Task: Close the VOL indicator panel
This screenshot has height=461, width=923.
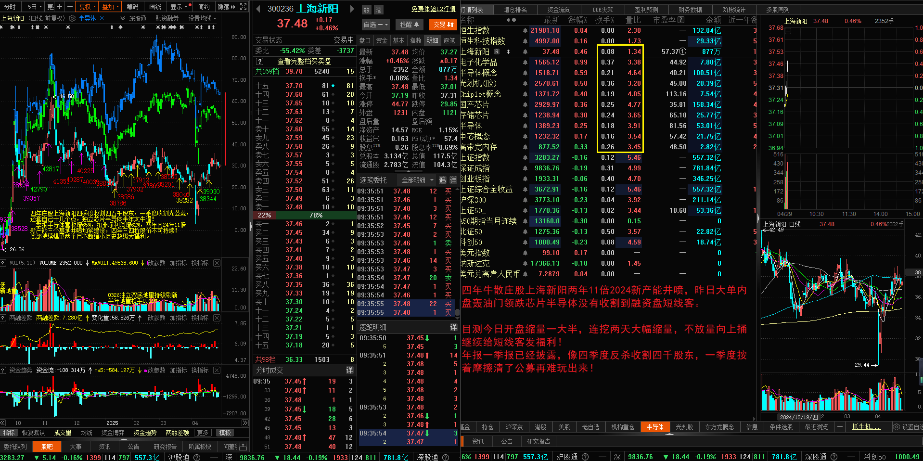Action: point(217,263)
